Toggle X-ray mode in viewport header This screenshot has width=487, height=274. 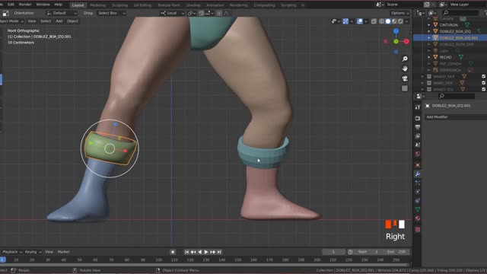point(374,21)
